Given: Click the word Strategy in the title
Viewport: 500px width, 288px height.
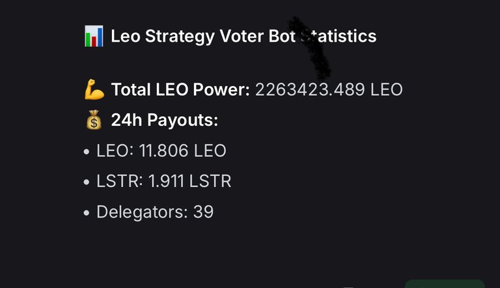Looking at the screenshot, I should 180,36.
